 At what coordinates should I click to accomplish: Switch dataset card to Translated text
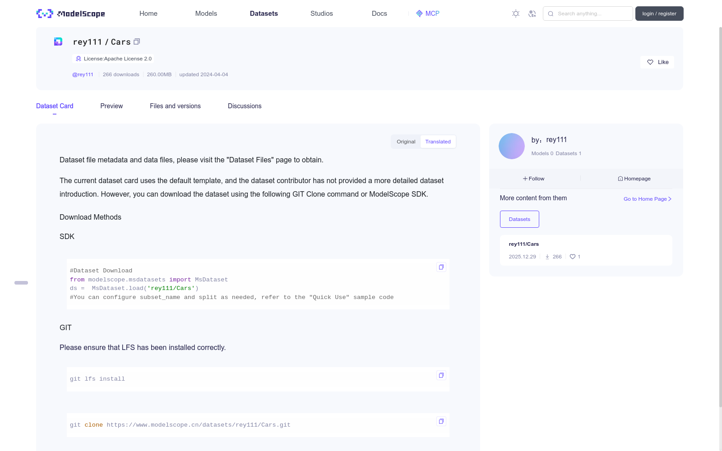click(x=438, y=142)
